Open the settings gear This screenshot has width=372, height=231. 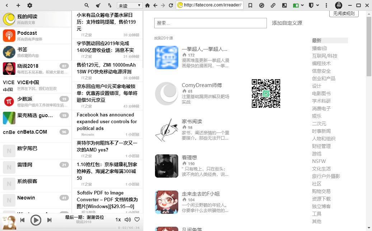click(x=30, y=5)
